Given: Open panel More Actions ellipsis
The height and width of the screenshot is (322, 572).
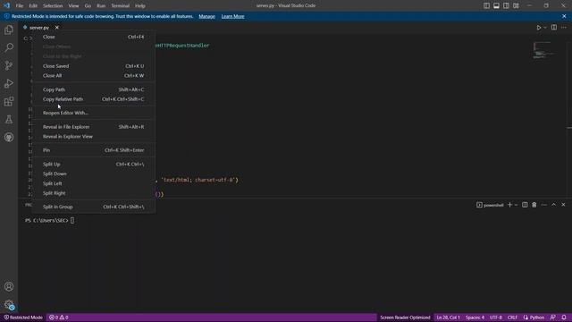Looking at the screenshot, I should (544, 205).
